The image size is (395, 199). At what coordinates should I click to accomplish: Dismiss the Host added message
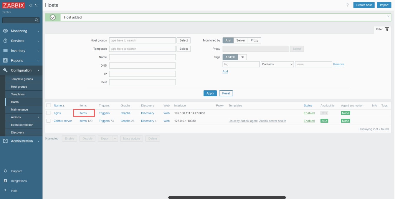[388, 16]
